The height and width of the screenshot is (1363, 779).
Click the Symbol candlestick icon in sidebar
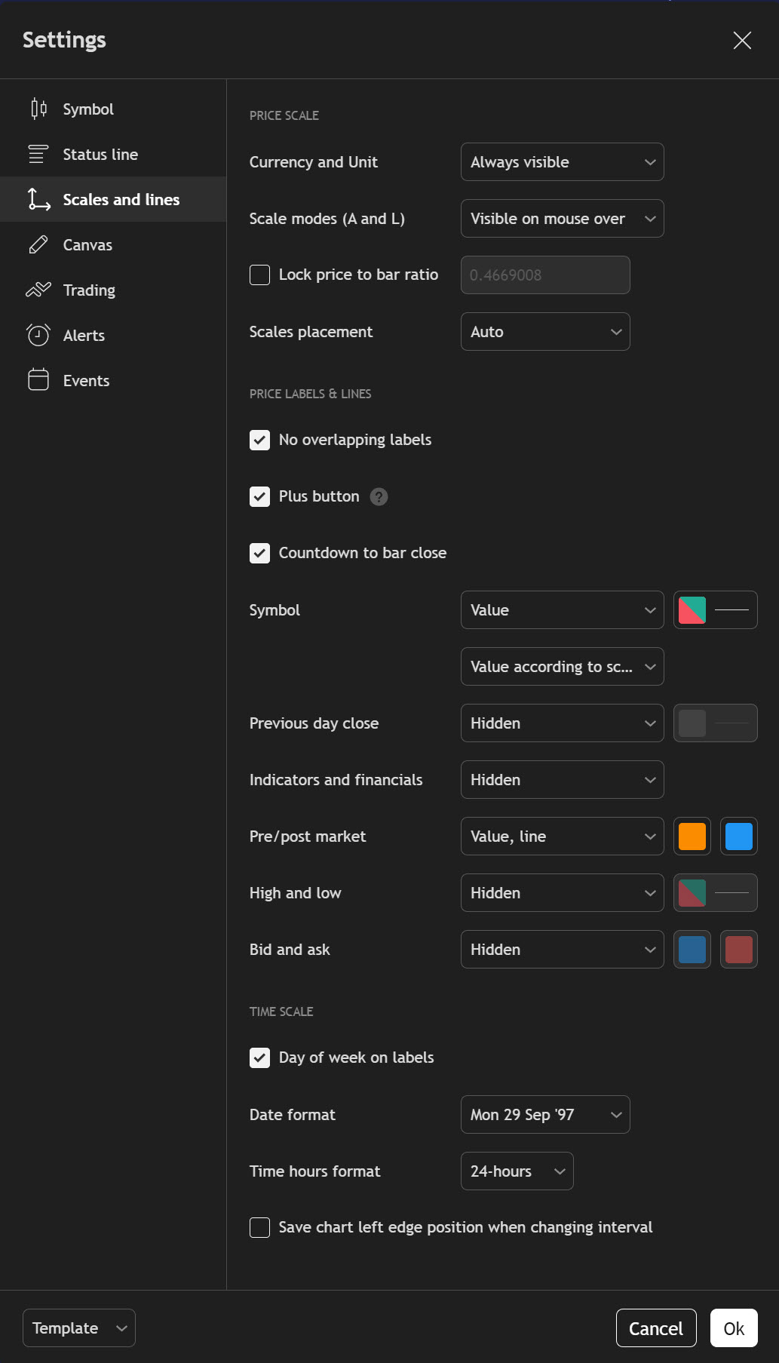coord(38,109)
